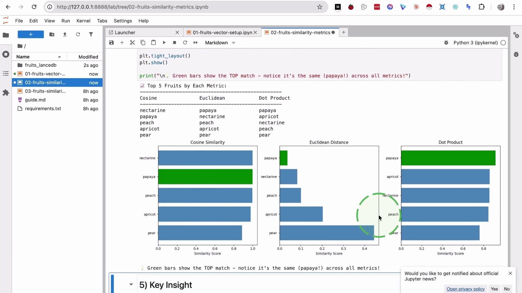Open the View menu
Viewport: 522px width, 293px height.
point(49,21)
